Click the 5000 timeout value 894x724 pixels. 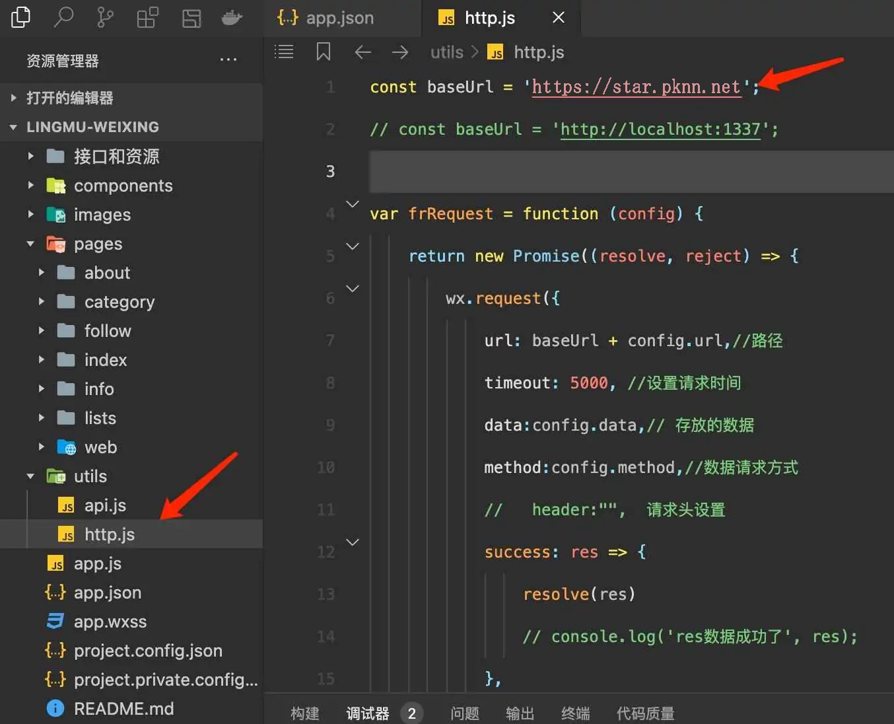pyautogui.click(x=588, y=383)
